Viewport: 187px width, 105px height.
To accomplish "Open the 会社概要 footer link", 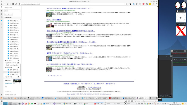I will pyautogui.click(x=66, y=84).
